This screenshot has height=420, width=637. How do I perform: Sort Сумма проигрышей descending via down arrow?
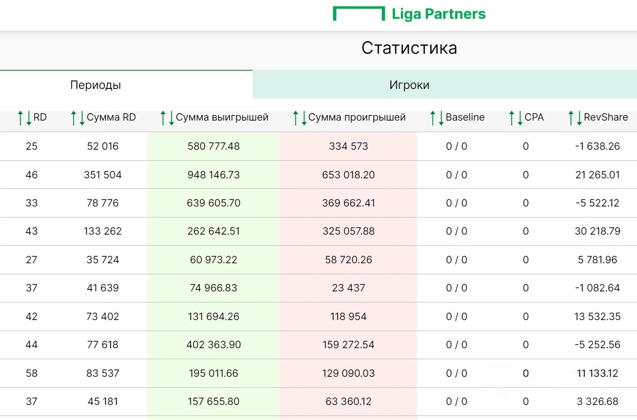click(x=303, y=118)
